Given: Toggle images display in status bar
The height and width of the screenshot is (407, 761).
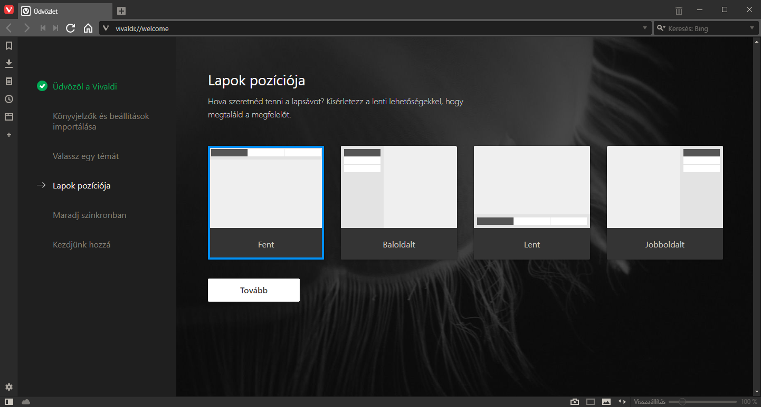Looking at the screenshot, I should (x=606, y=402).
